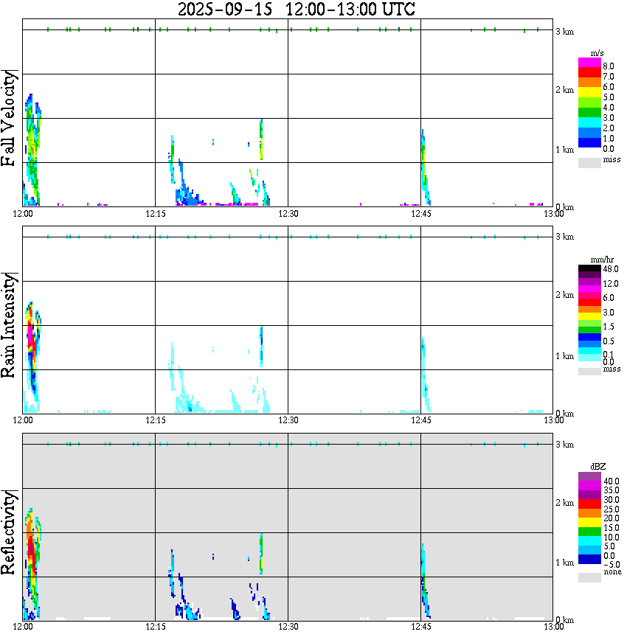Click the '3 km' label of the Reflectivity panel
Viewport: 627px width, 640px height.
(564, 445)
